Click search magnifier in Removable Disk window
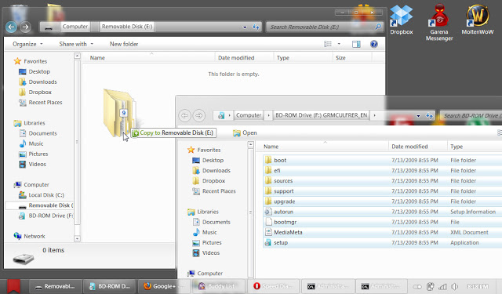This screenshot has width=502, height=294. 378,27
